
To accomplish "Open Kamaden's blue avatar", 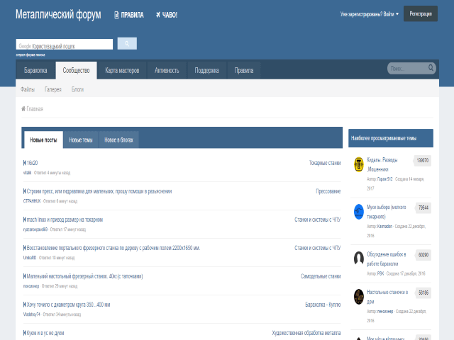I will pos(359,211).
